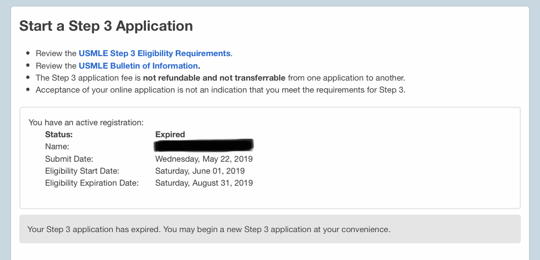Click the date Saturday, June 01, 2019
Viewport: 540px width, 260px height.
click(200, 171)
